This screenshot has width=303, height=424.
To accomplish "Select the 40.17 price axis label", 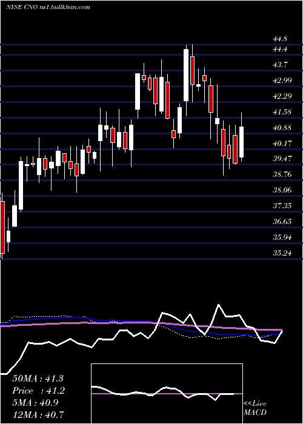I will pos(282,144).
